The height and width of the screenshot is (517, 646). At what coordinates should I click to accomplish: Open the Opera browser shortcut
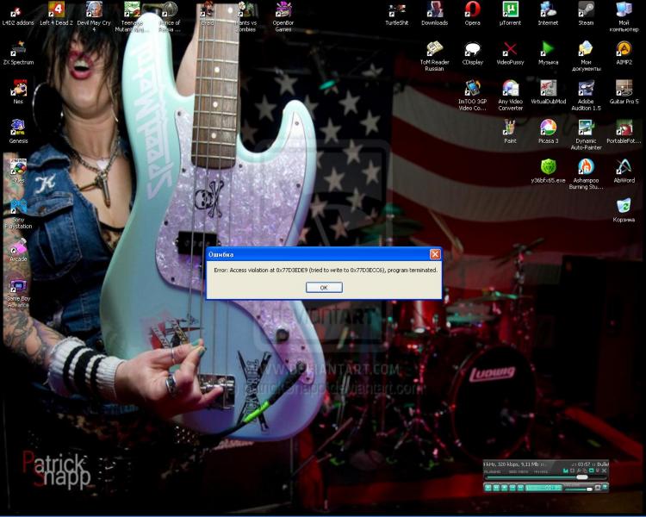tap(472, 9)
